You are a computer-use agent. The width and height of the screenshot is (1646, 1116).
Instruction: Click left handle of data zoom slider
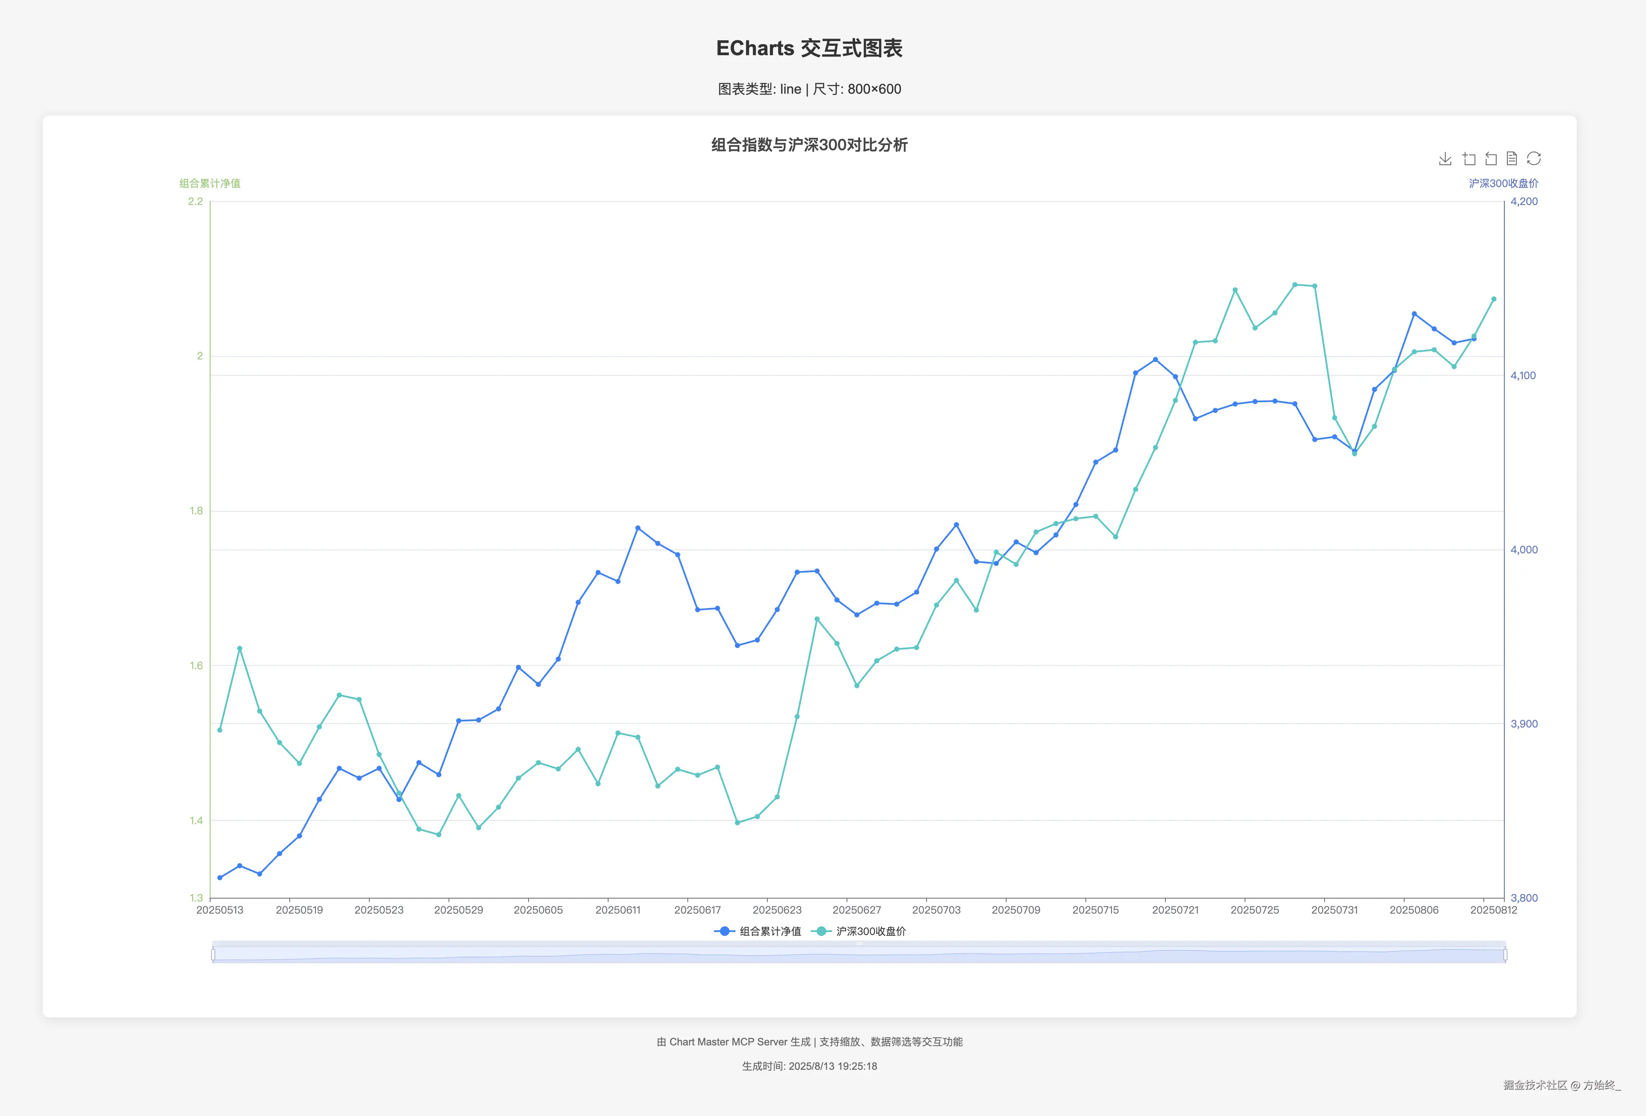(x=213, y=955)
